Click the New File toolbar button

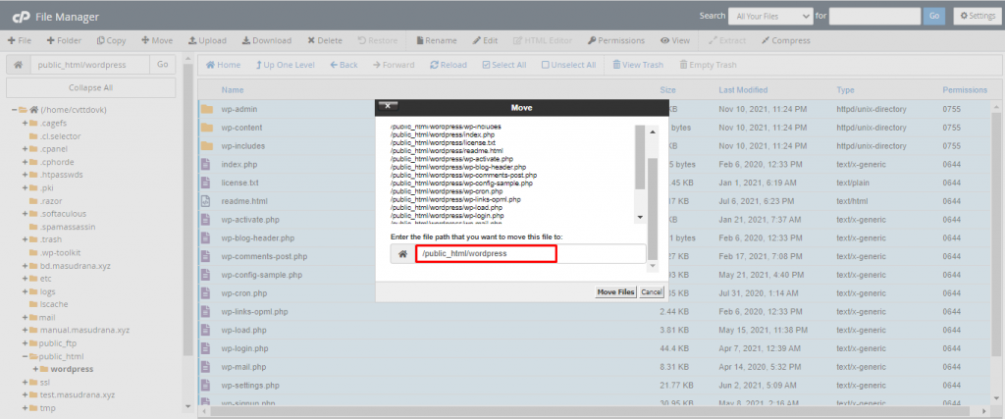pos(20,40)
